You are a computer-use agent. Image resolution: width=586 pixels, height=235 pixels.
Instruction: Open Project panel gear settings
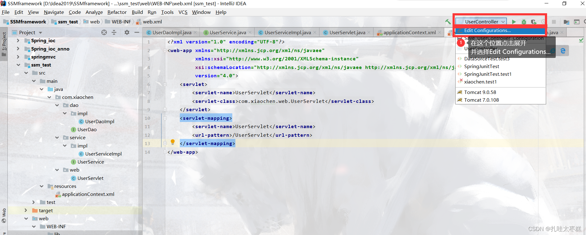click(127, 32)
